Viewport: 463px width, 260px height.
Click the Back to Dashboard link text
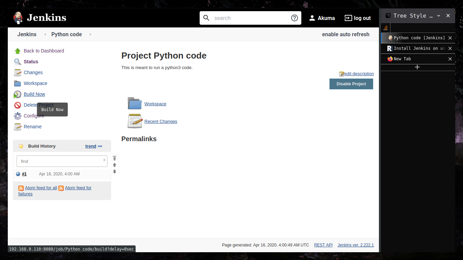point(44,51)
